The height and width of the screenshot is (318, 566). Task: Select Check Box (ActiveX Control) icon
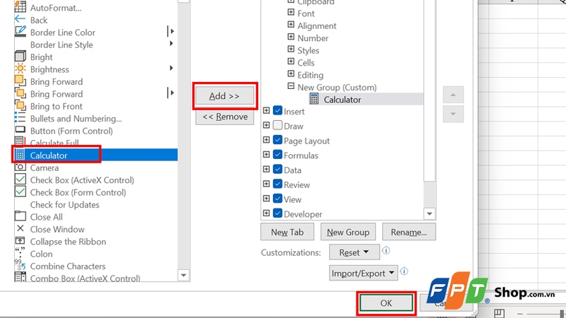point(21,179)
